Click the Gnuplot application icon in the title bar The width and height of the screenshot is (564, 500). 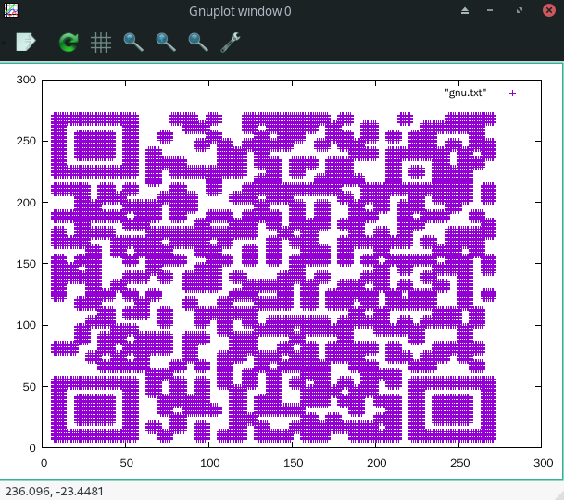coord(11,10)
